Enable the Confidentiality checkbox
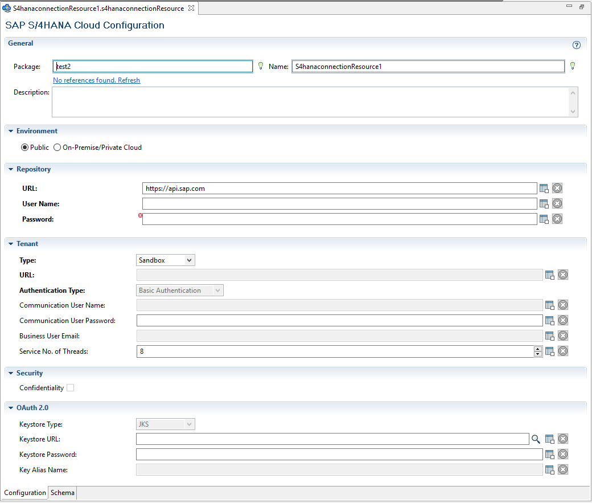This screenshot has width=592, height=503. 70,388
